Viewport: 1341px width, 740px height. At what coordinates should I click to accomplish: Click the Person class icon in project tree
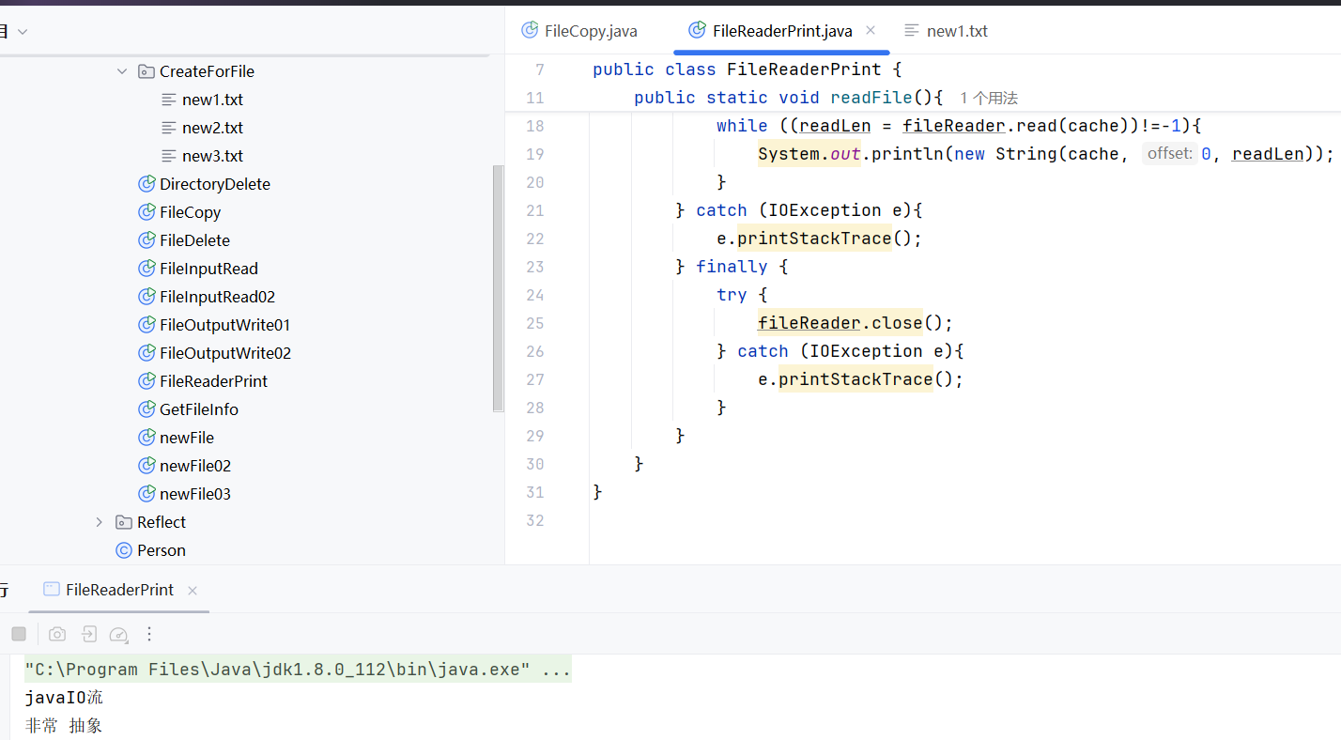pos(123,550)
